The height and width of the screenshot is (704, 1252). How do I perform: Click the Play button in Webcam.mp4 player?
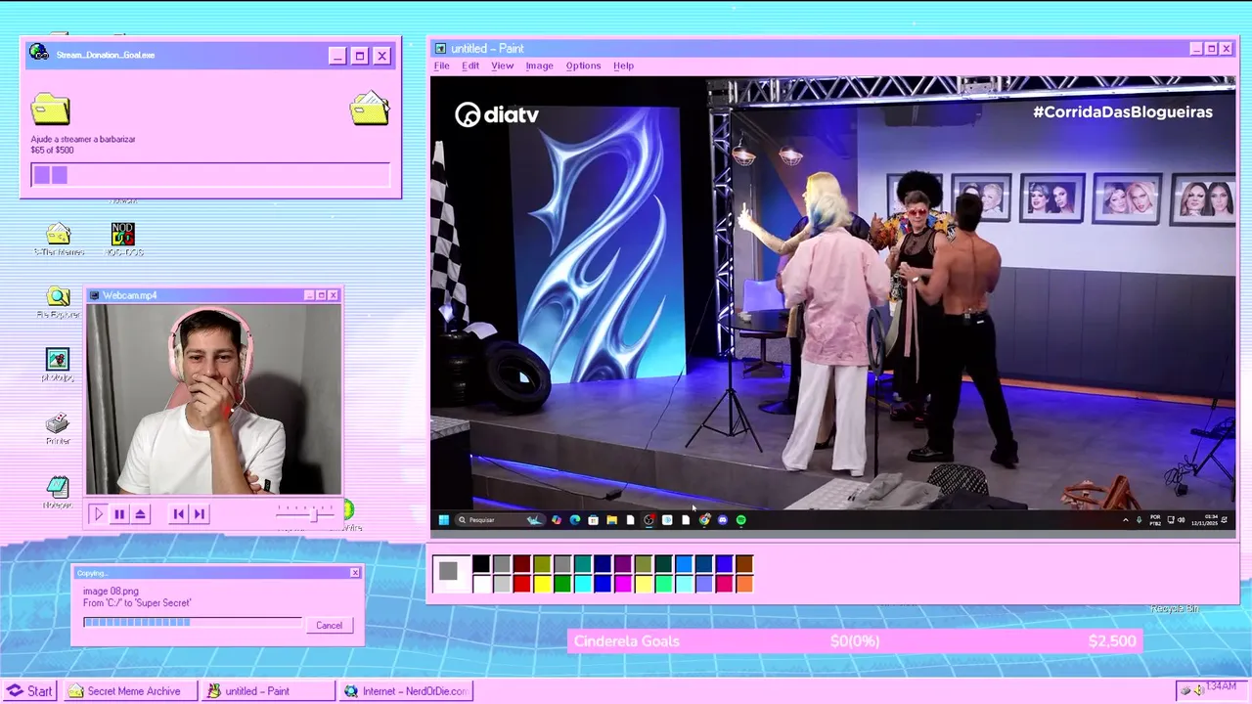coord(98,513)
